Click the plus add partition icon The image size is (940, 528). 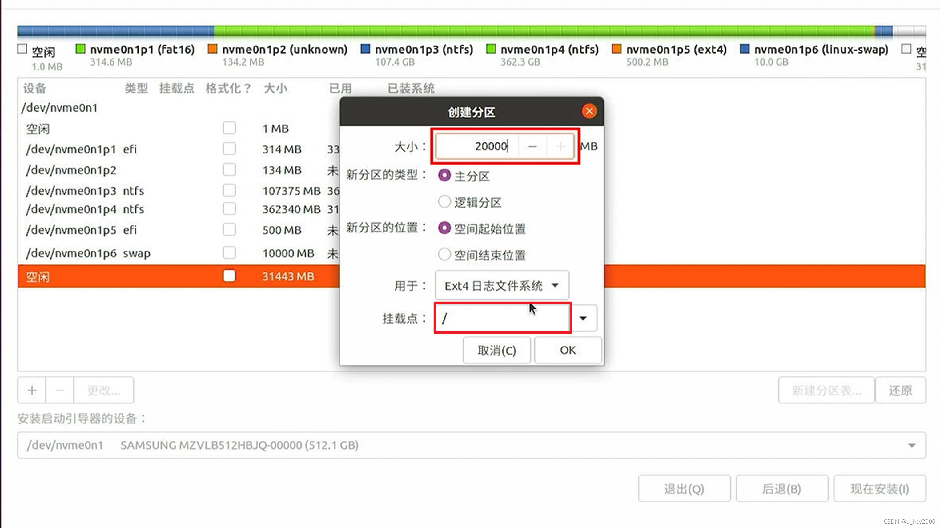(x=32, y=390)
